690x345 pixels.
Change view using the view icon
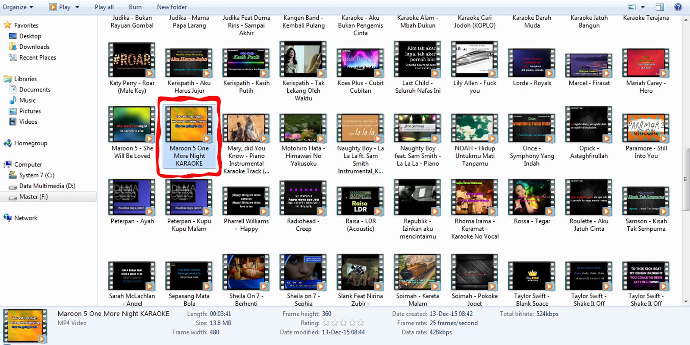(632, 7)
